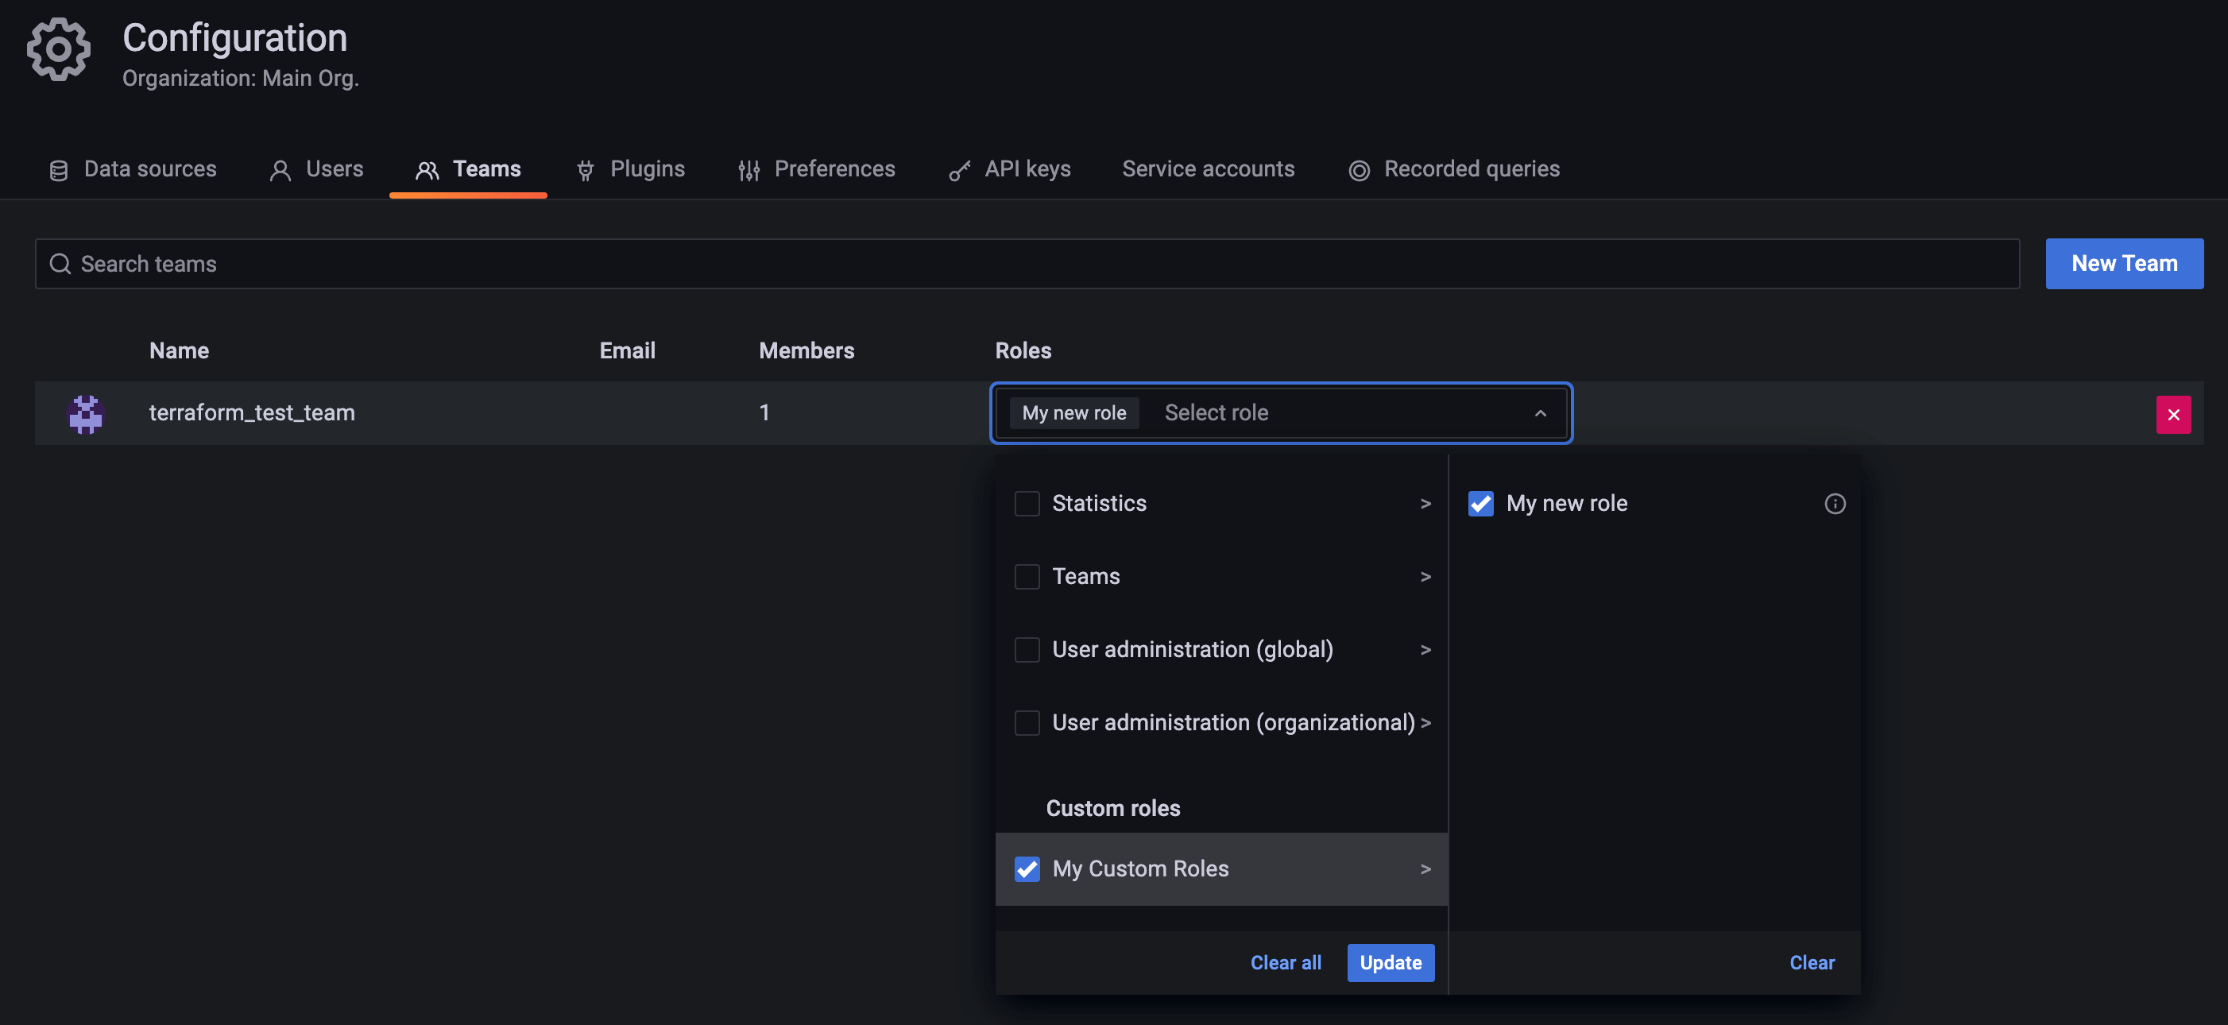This screenshot has width=2228, height=1025.
Task: Expand User administration (global) submenu arrow
Action: pos(1425,650)
